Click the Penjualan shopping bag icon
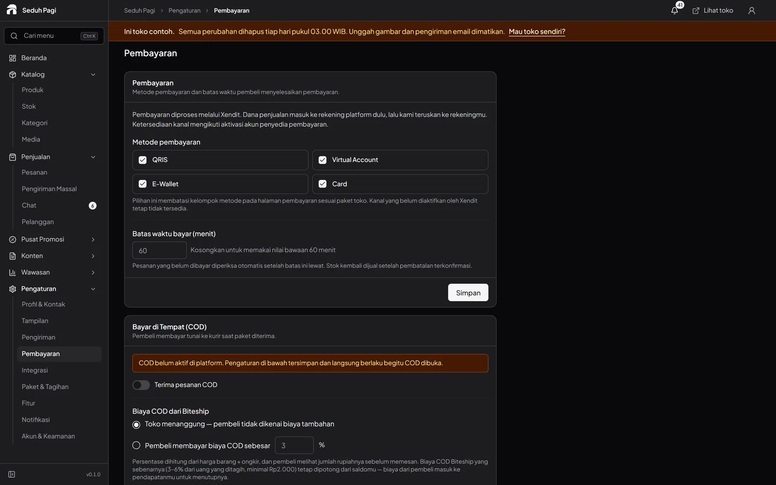This screenshot has width=776, height=485. 13,157
